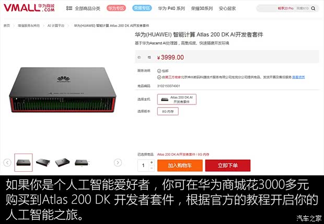Image resolution: width=324 pixels, height=224 pixels.
Task: Select the third product thumbnail
Action: pos(62,162)
